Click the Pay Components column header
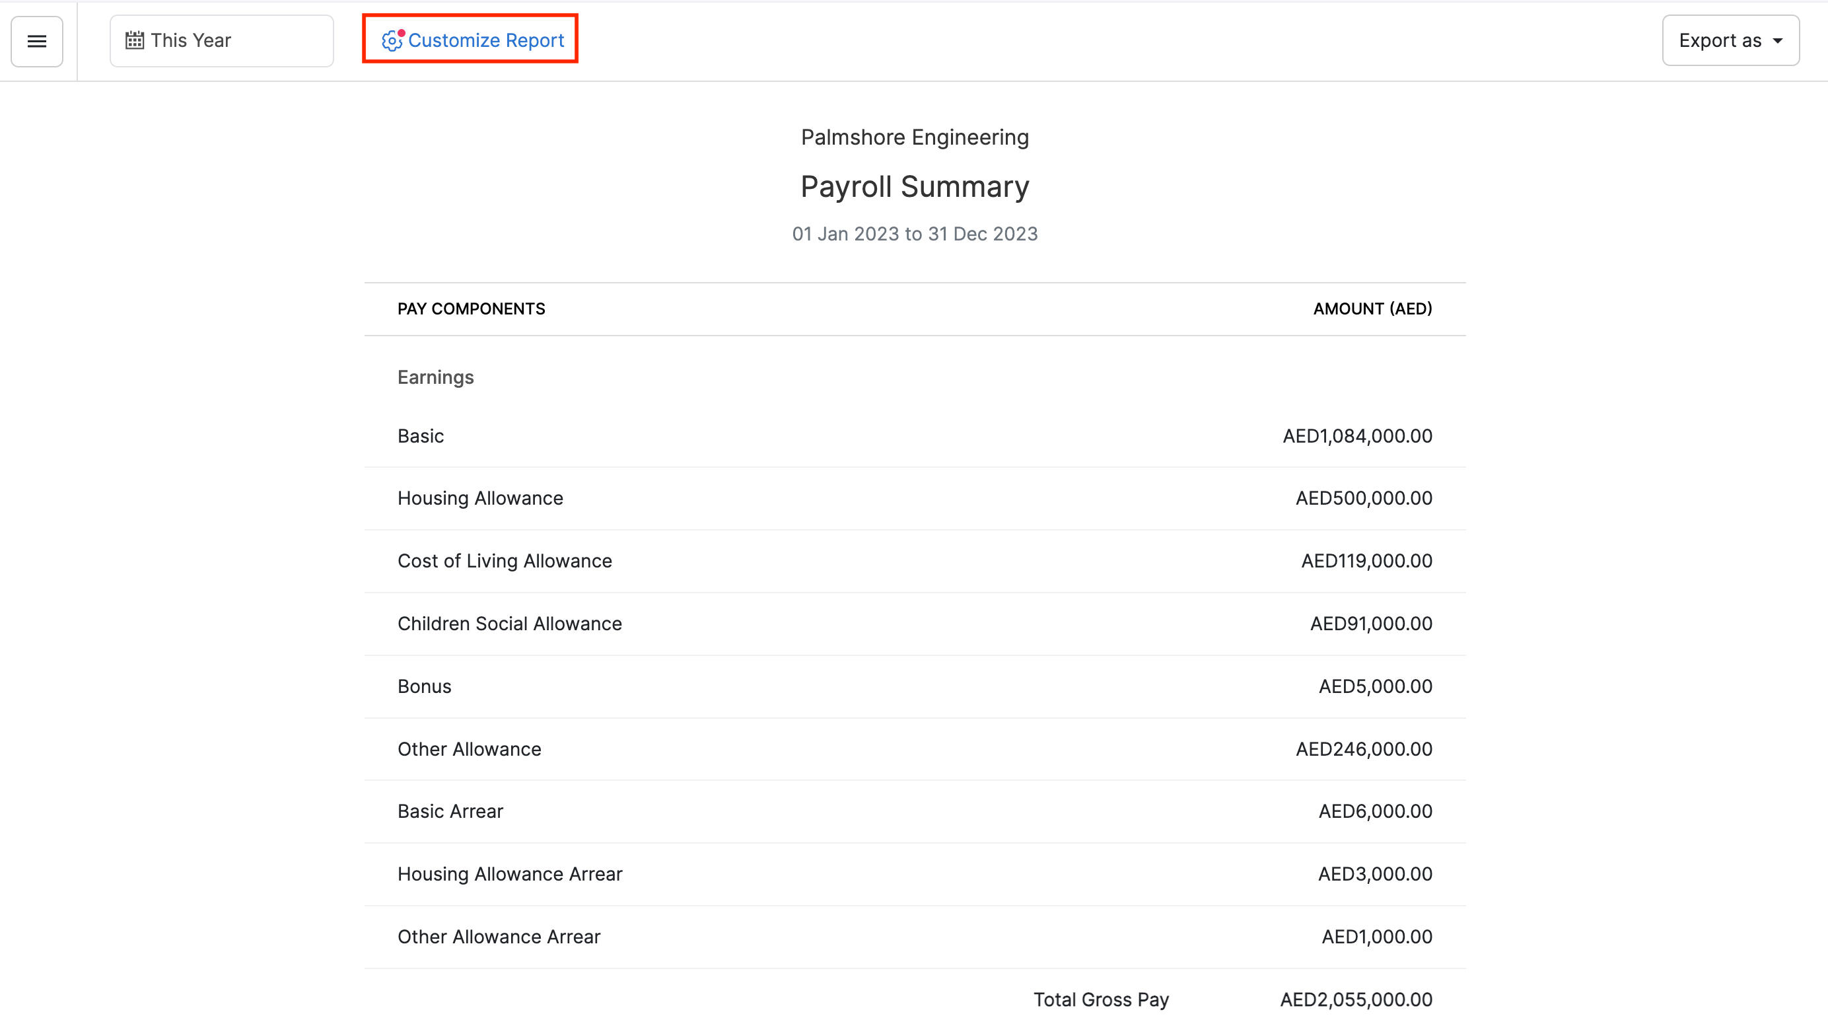1828x1016 pixels. [471, 309]
